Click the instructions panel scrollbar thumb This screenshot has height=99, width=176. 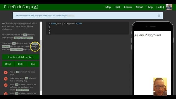41,66
